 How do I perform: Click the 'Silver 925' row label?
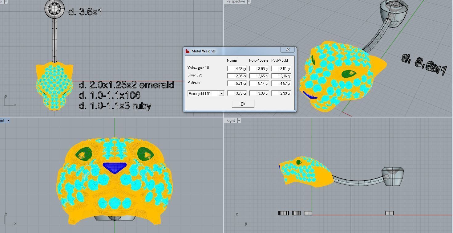coord(195,75)
